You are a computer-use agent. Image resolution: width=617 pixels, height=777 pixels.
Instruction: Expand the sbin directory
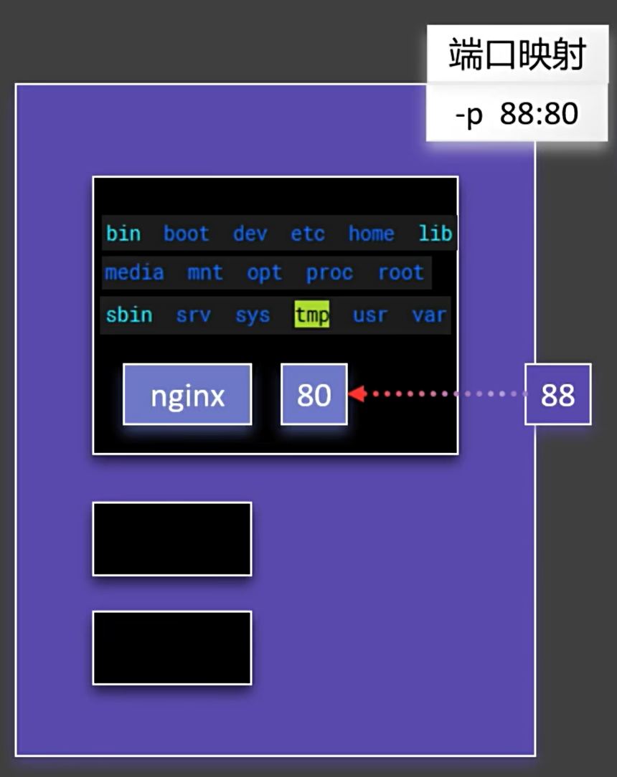point(128,314)
